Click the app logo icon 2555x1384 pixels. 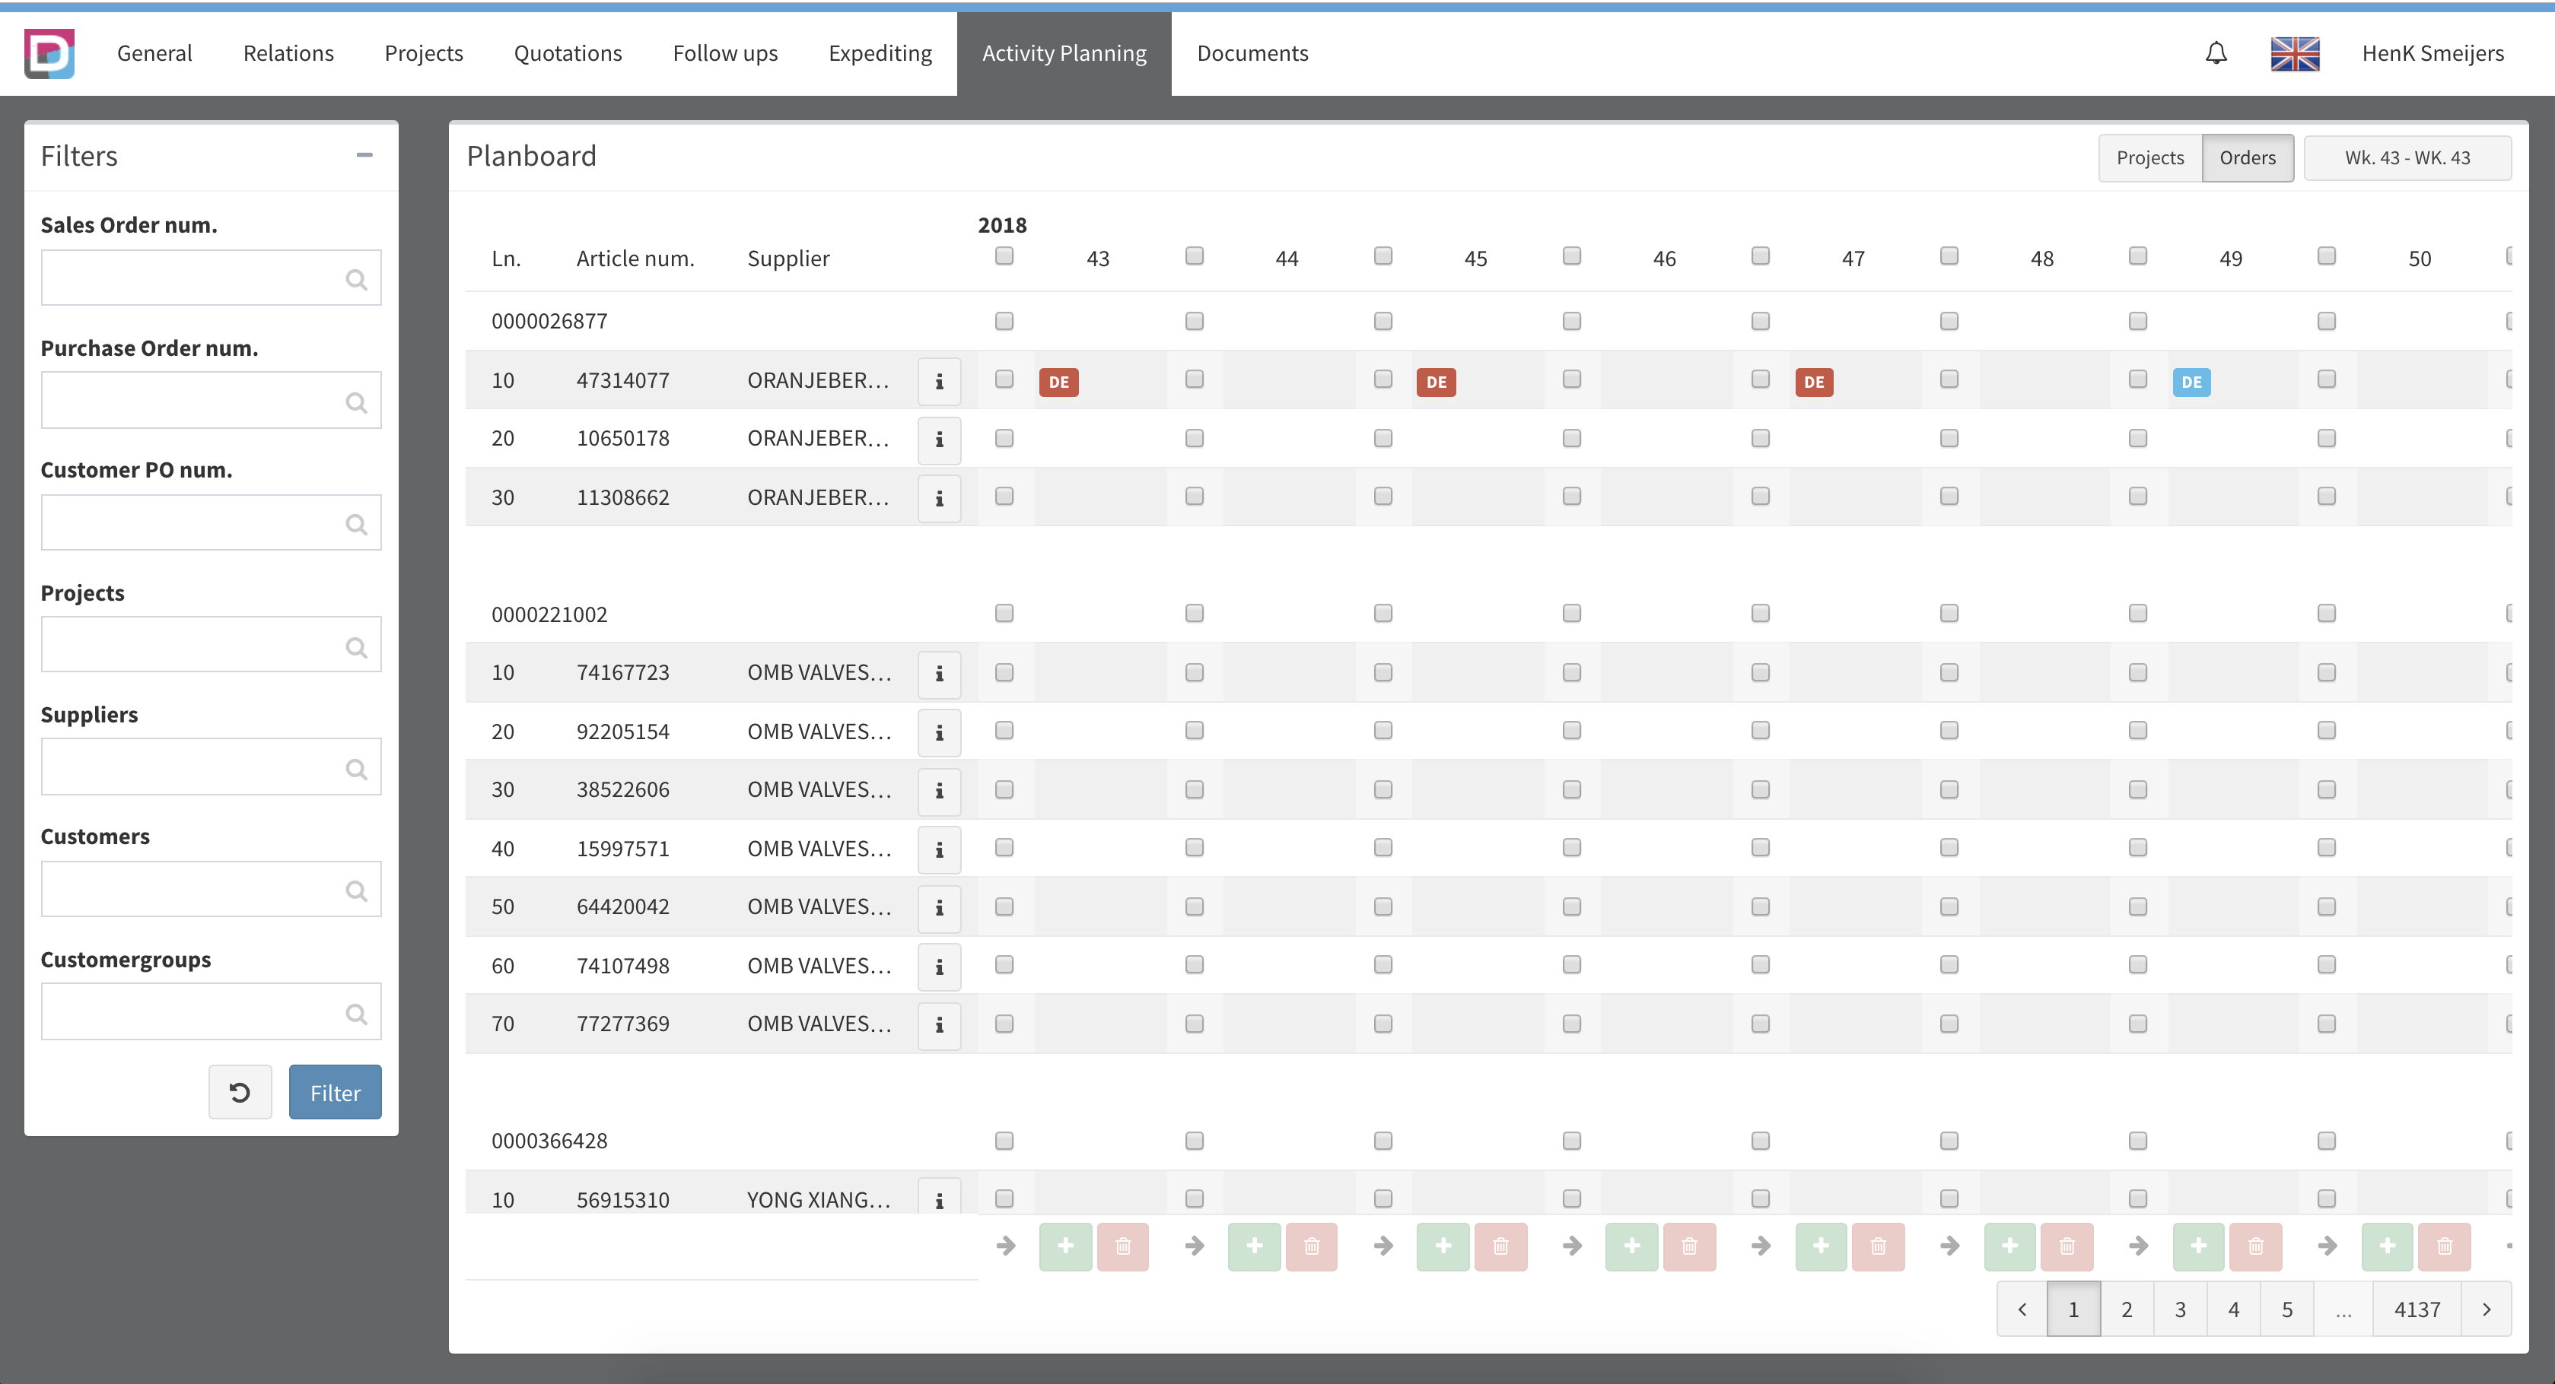49,53
